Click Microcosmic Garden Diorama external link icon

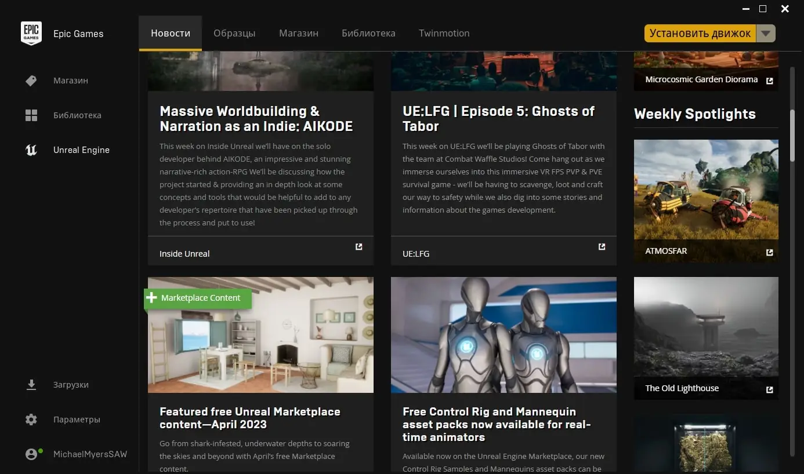pos(769,81)
